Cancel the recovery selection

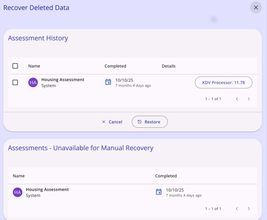(112, 122)
